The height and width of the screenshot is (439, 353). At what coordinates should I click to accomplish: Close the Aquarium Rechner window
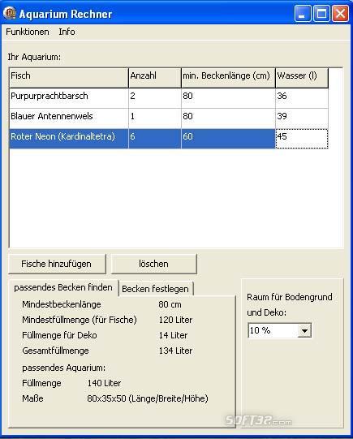(x=340, y=14)
